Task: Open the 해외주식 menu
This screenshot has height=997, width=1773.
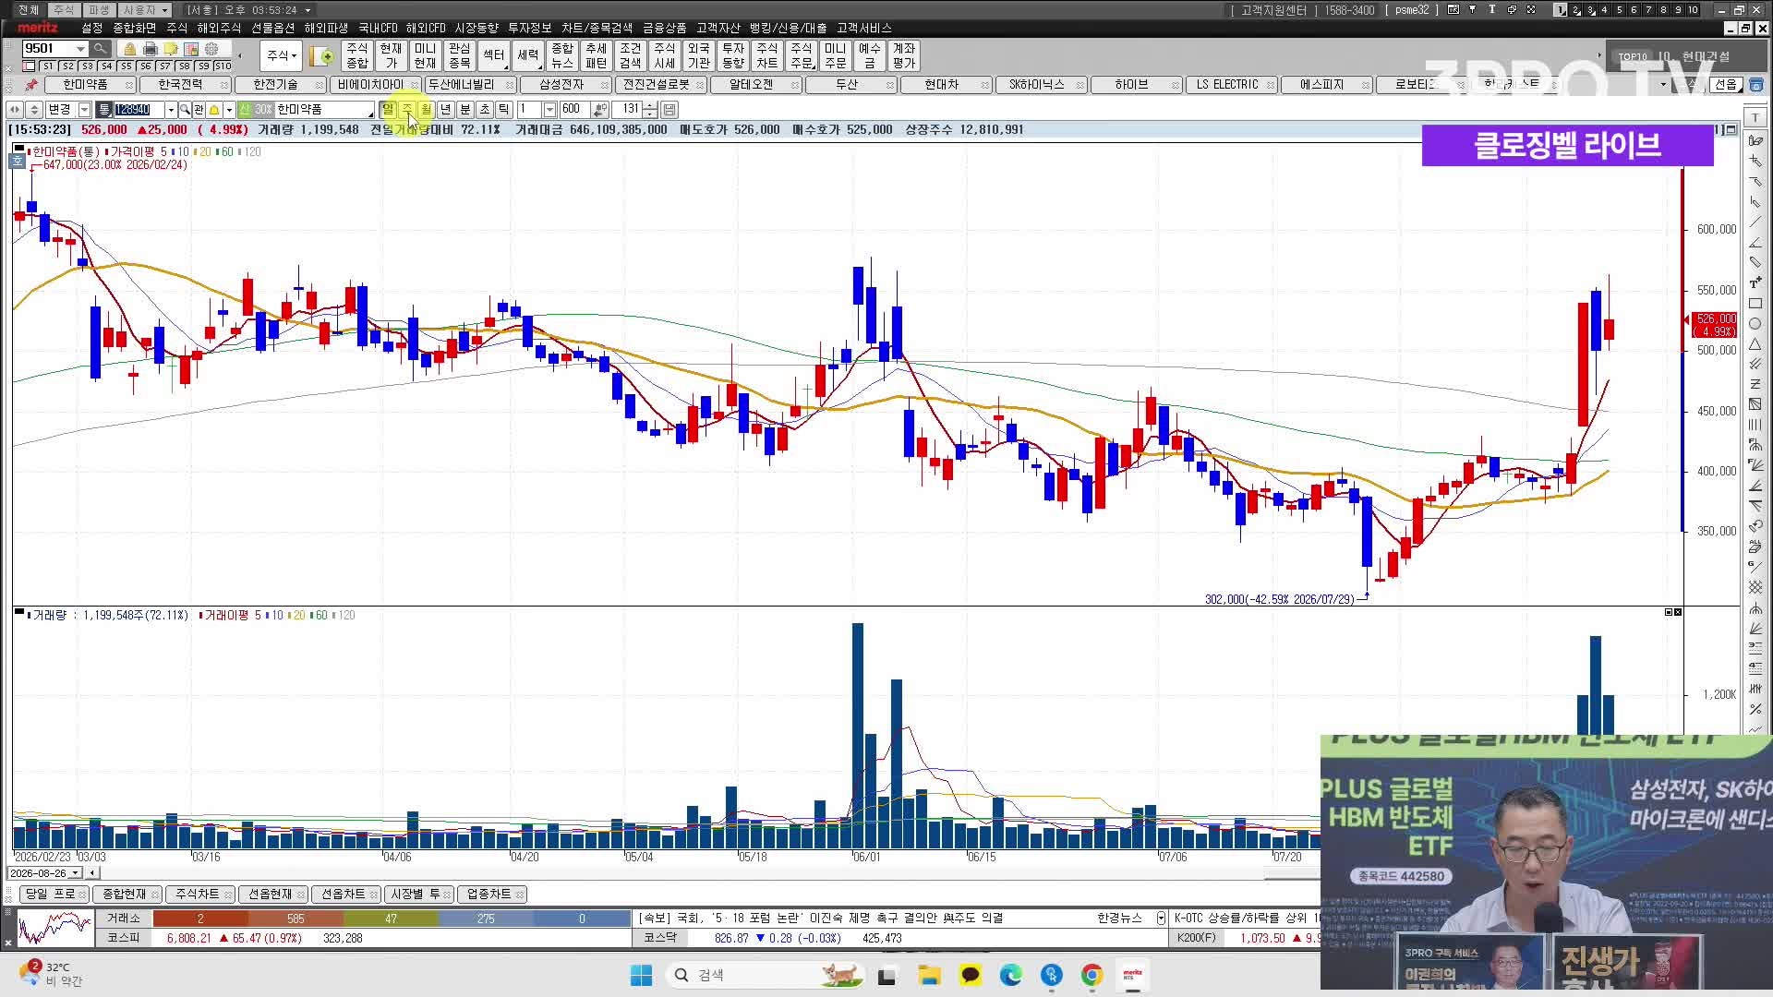Action: (219, 29)
